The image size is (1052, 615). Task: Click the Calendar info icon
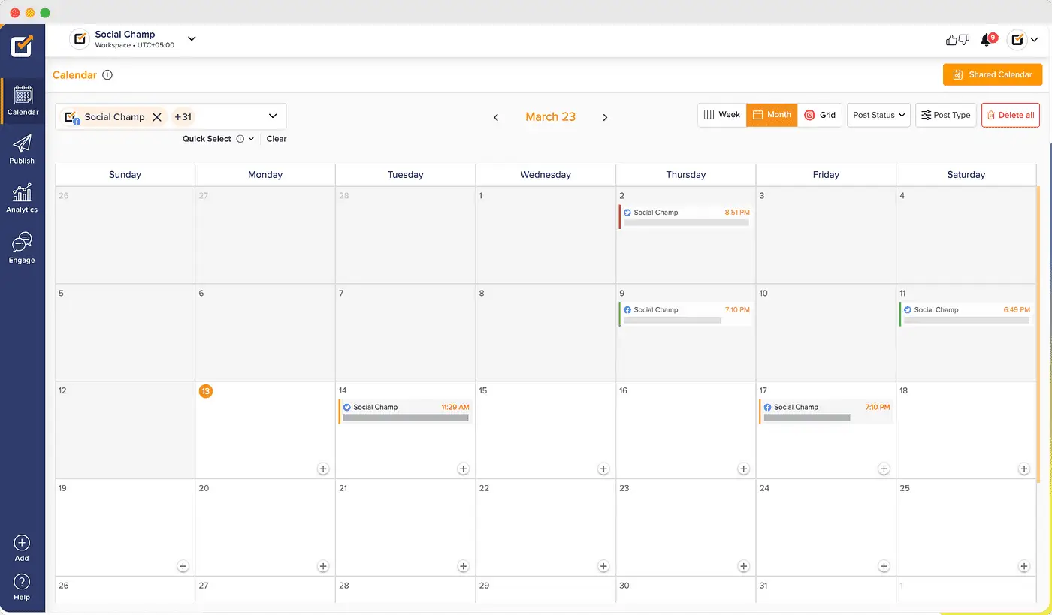coord(107,75)
